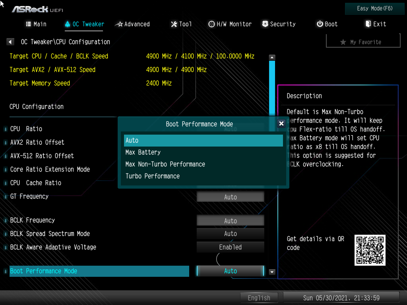Image resolution: width=407 pixels, height=305 pixels.
Task: Switch to Easy Mode (F6)
Action: coord(375,8)
